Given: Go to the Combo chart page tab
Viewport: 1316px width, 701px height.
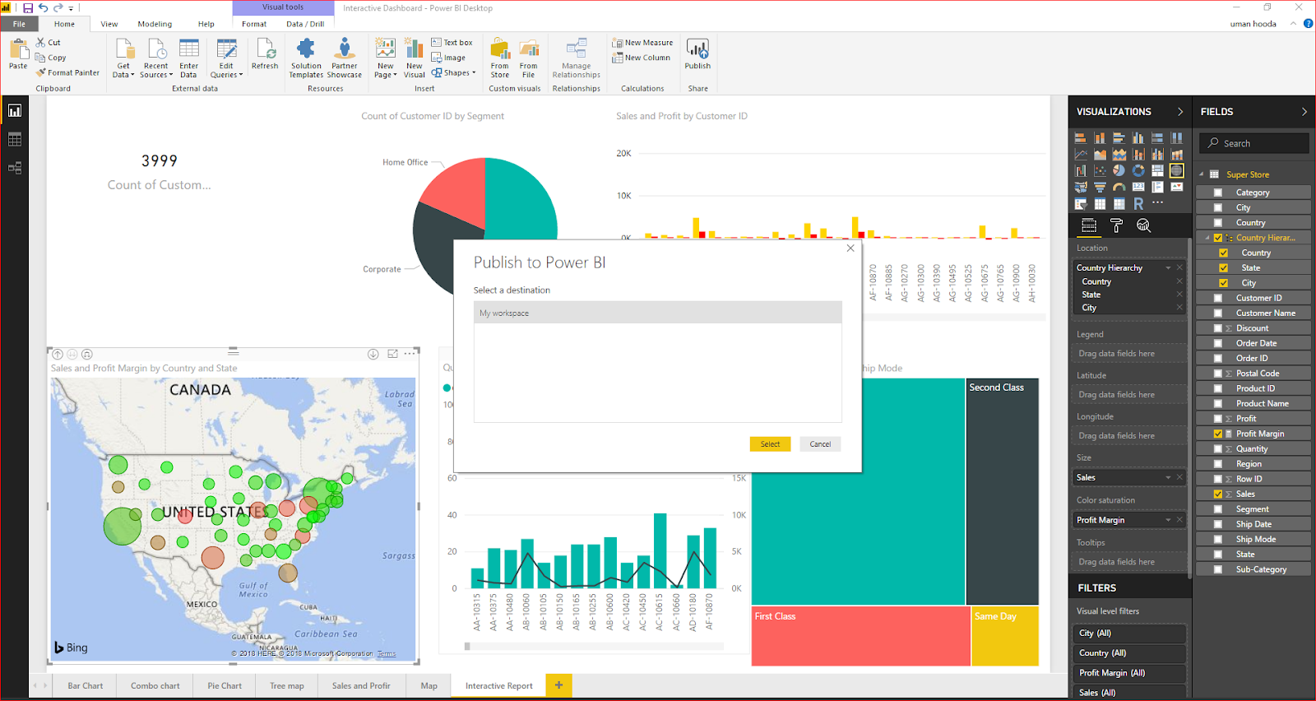Looking at the screenshot, I should tap(155, 685).
